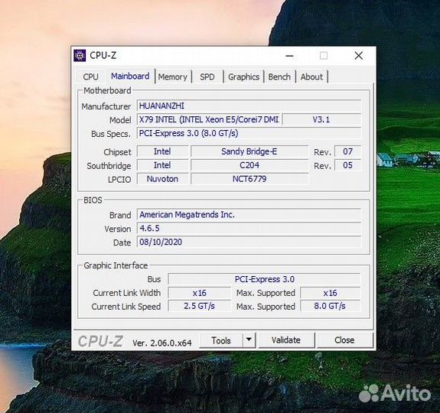Switch to the Memory tab
Screen dimensions: 440x413
tap(173, 76)
